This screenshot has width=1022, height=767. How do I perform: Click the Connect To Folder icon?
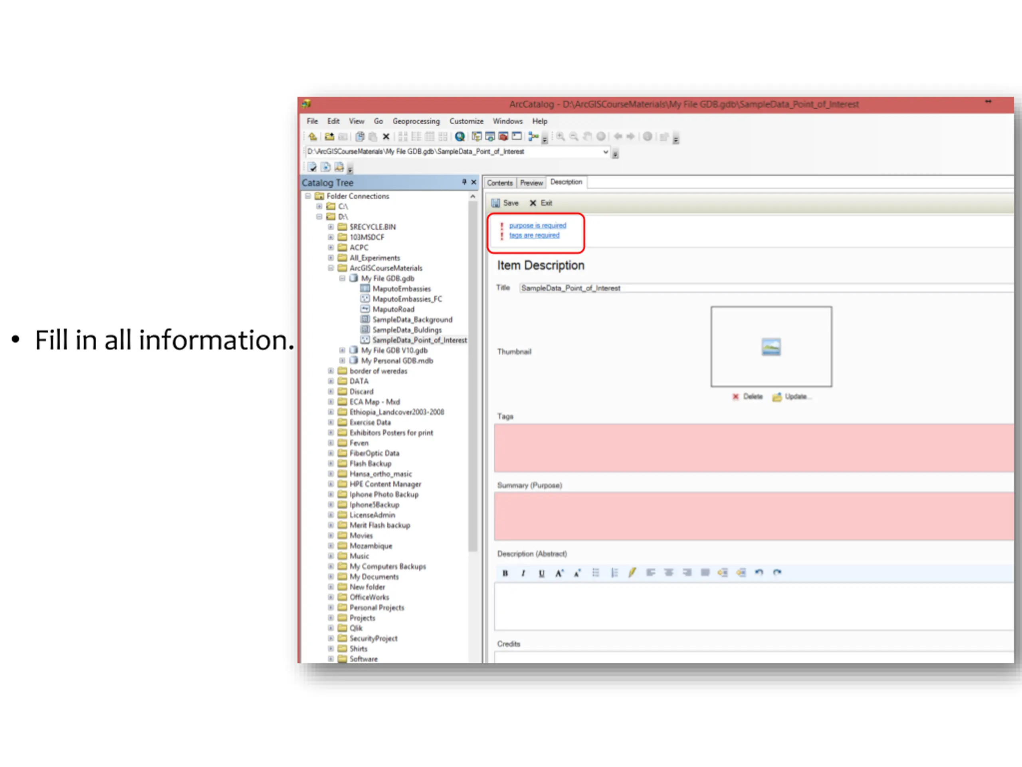329,136
